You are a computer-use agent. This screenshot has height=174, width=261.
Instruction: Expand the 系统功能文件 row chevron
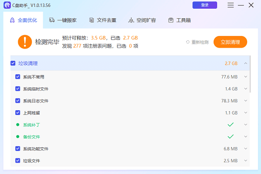pyautogui.click(x=246, y=148)
